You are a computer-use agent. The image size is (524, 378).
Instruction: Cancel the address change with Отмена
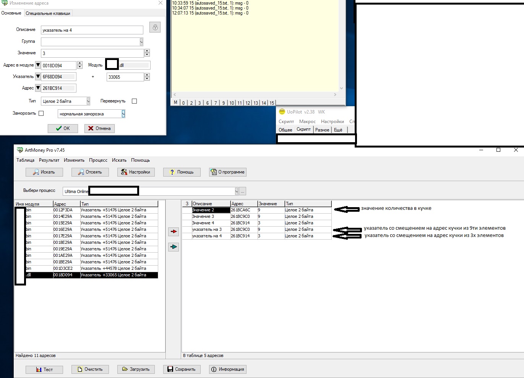point(99,128)
